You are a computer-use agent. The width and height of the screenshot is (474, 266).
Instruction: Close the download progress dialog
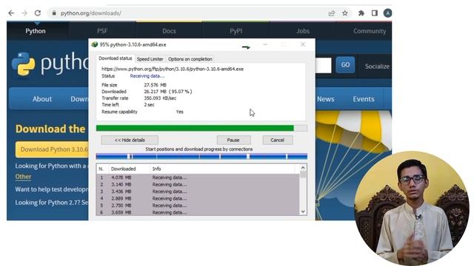(303, 44)
